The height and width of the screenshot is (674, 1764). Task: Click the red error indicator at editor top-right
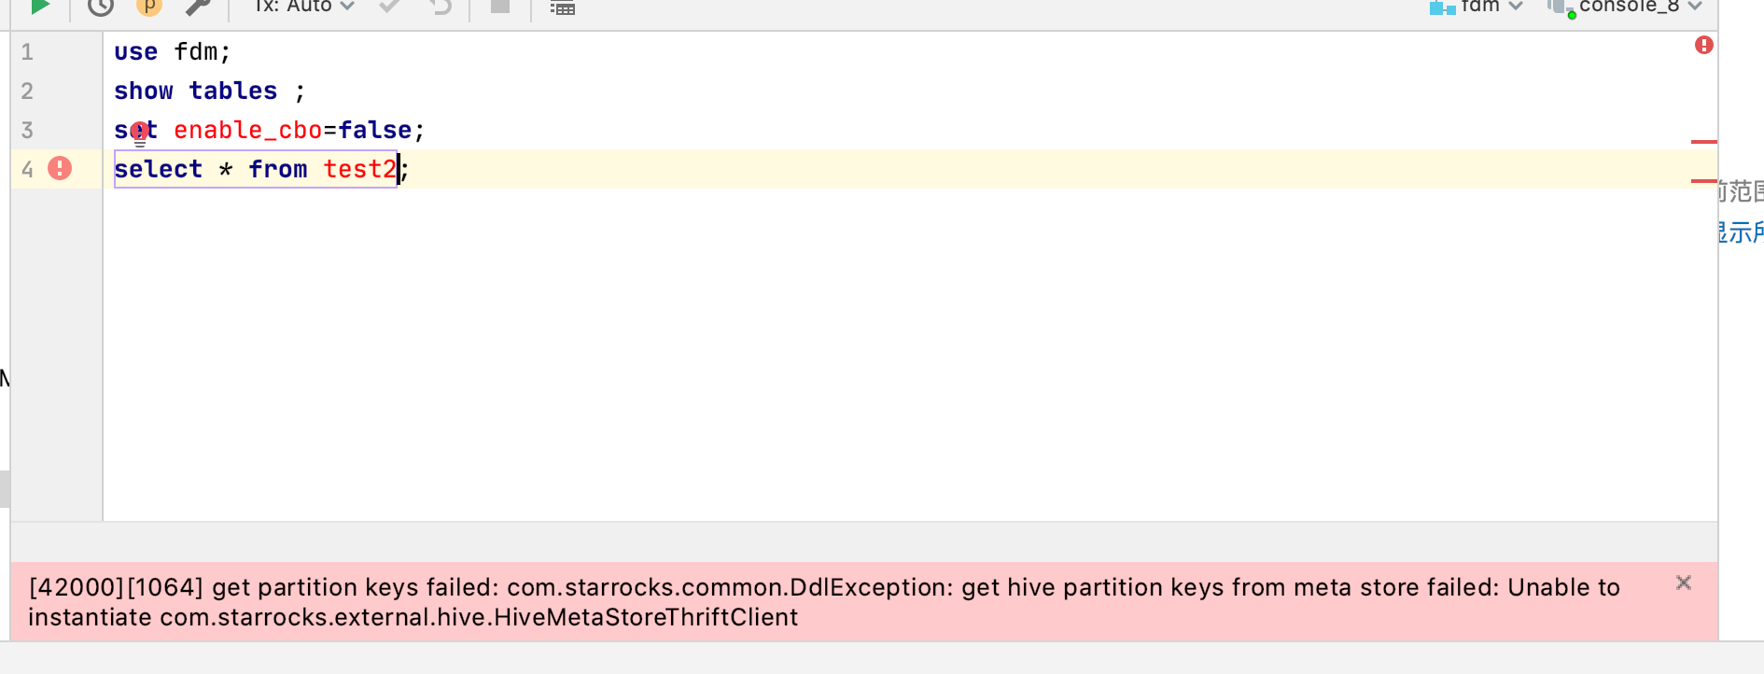(1704, 45)
